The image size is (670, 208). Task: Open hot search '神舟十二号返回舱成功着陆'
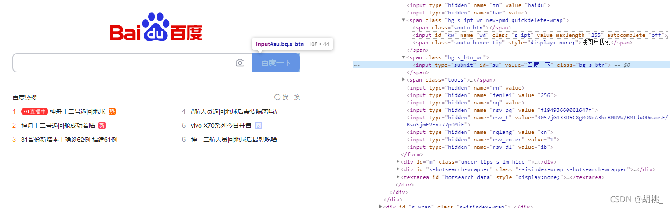pyautogui.click(x=58, y=126)
